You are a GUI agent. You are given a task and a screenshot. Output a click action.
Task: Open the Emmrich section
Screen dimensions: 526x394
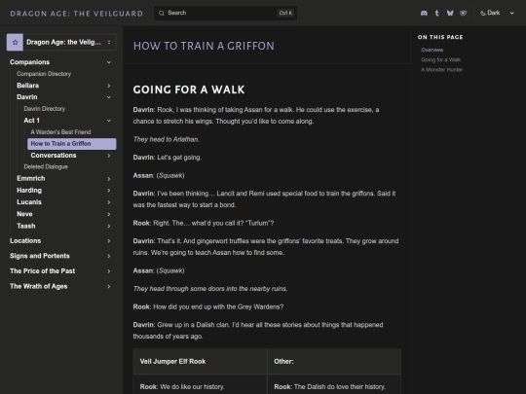(x=31, y=178)
